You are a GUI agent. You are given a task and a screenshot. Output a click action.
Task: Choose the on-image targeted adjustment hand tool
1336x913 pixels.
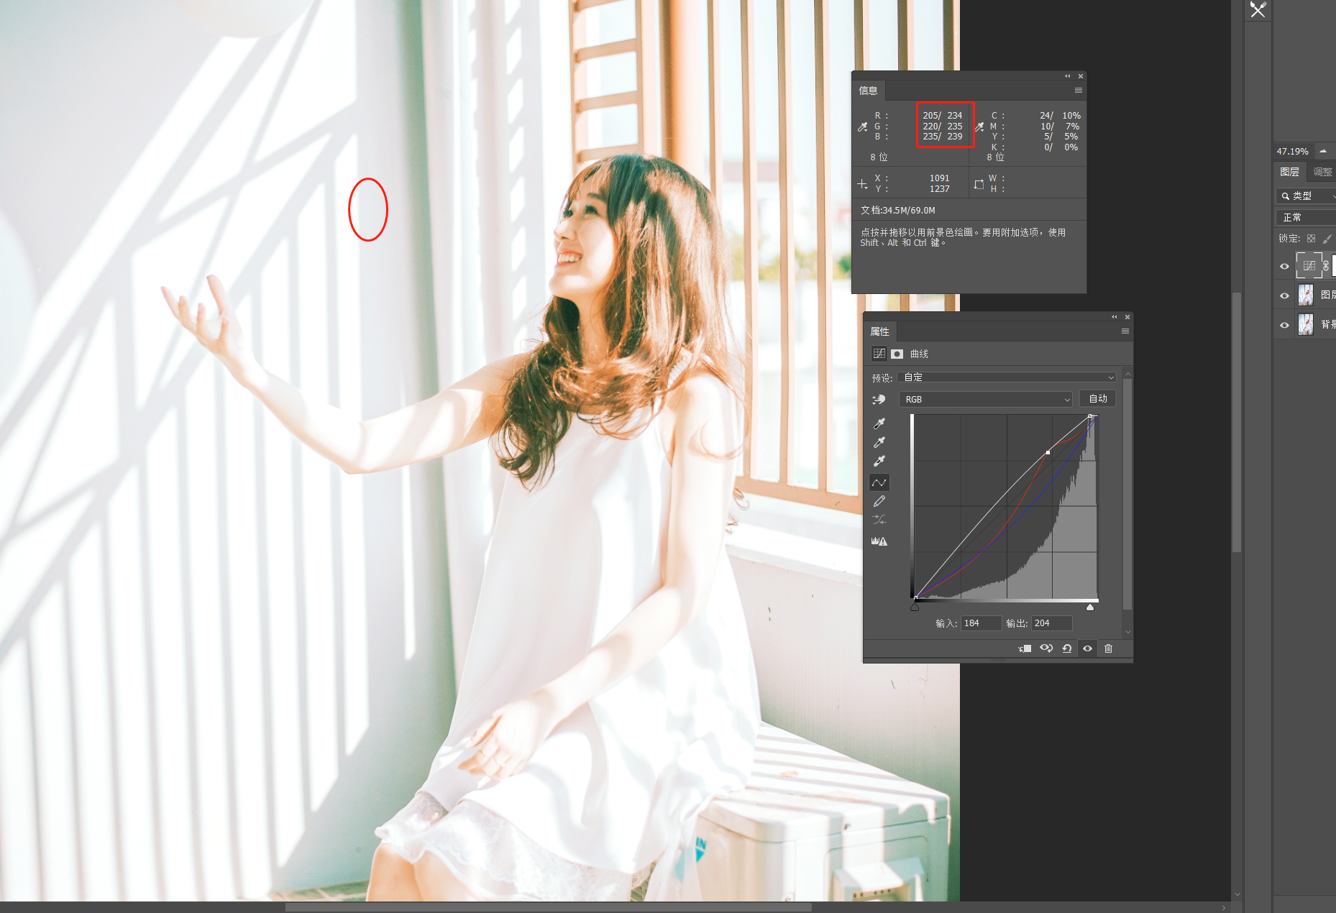[x=879, y=400]
